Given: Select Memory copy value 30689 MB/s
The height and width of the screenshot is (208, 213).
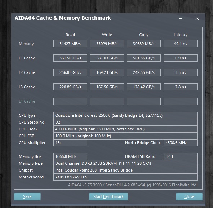Looking at the screenshot, I should point(144,44).
